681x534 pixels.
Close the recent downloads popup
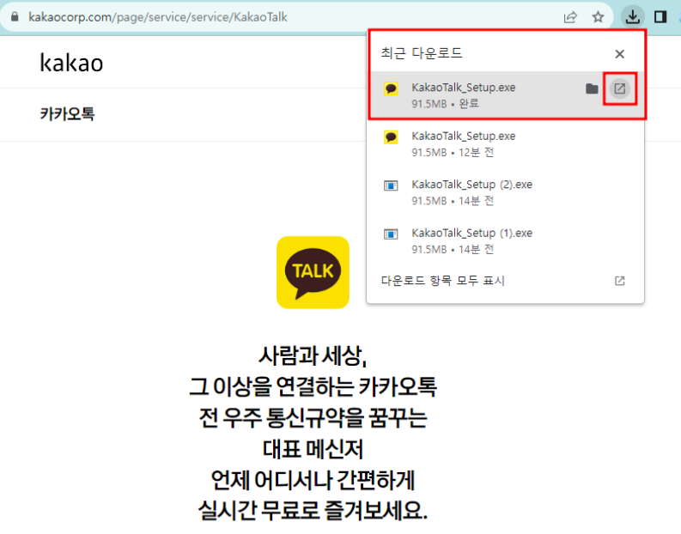[x=619, y=54]
